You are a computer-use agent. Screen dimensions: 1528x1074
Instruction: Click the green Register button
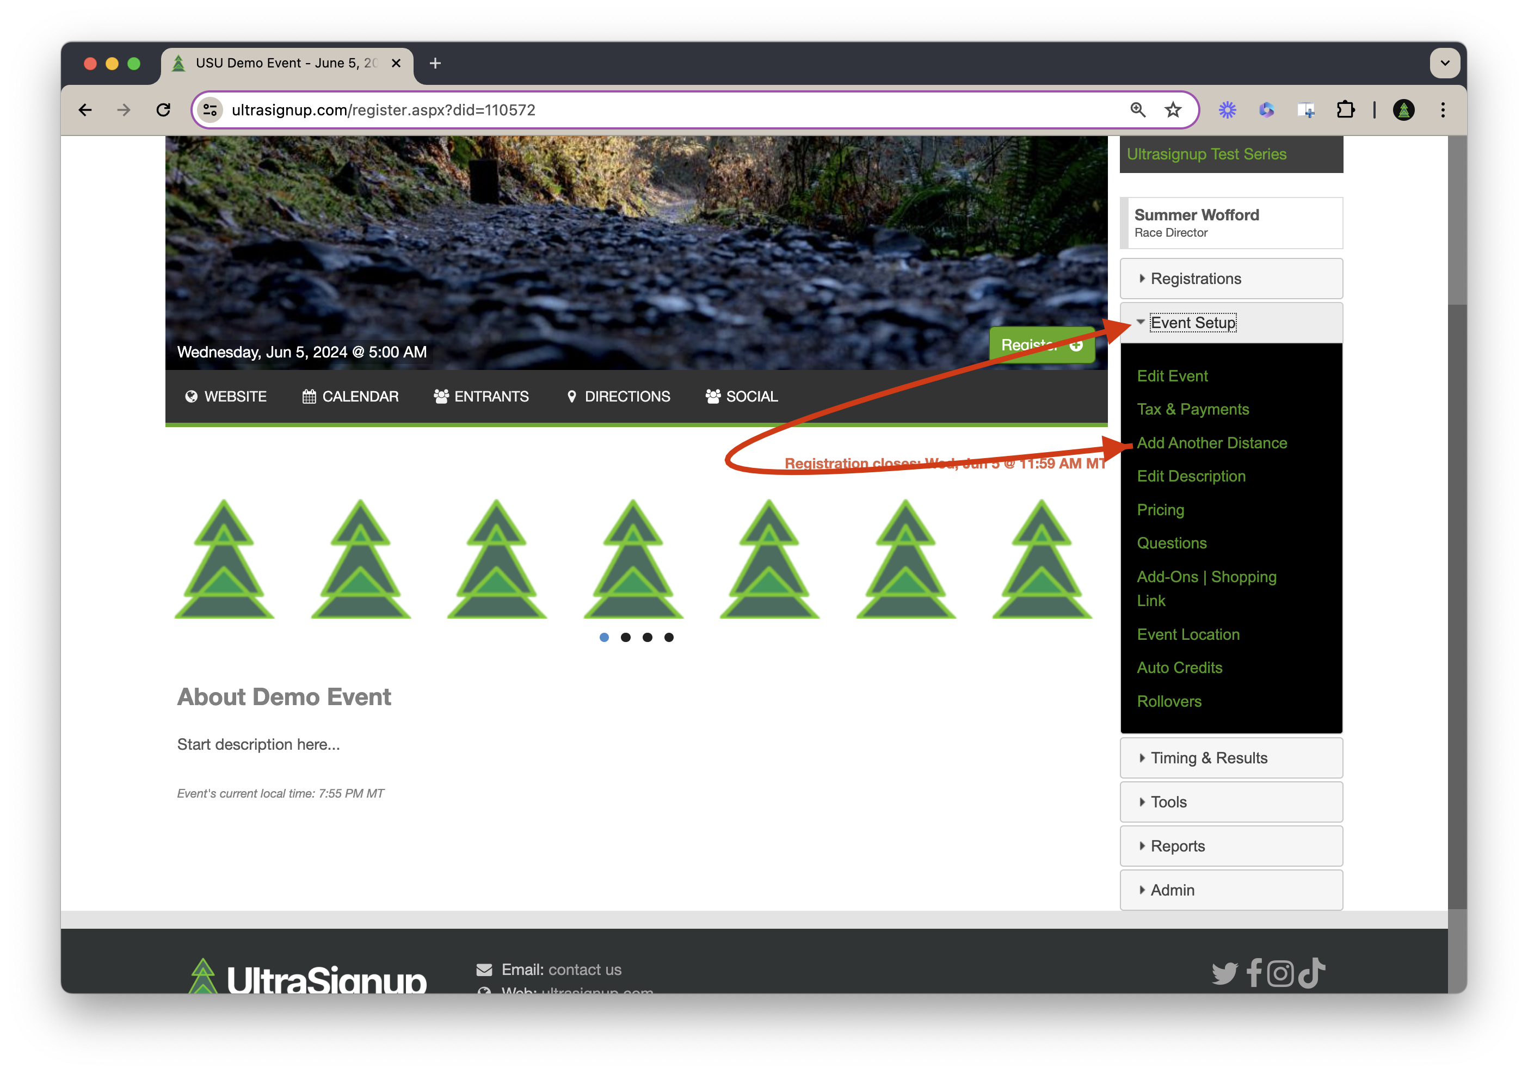pos(1042,345)
